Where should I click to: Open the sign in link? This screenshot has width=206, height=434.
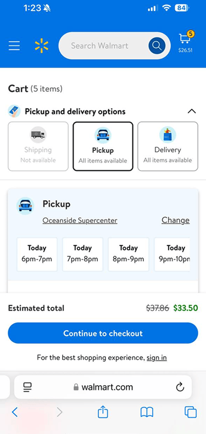pos(157,358)
